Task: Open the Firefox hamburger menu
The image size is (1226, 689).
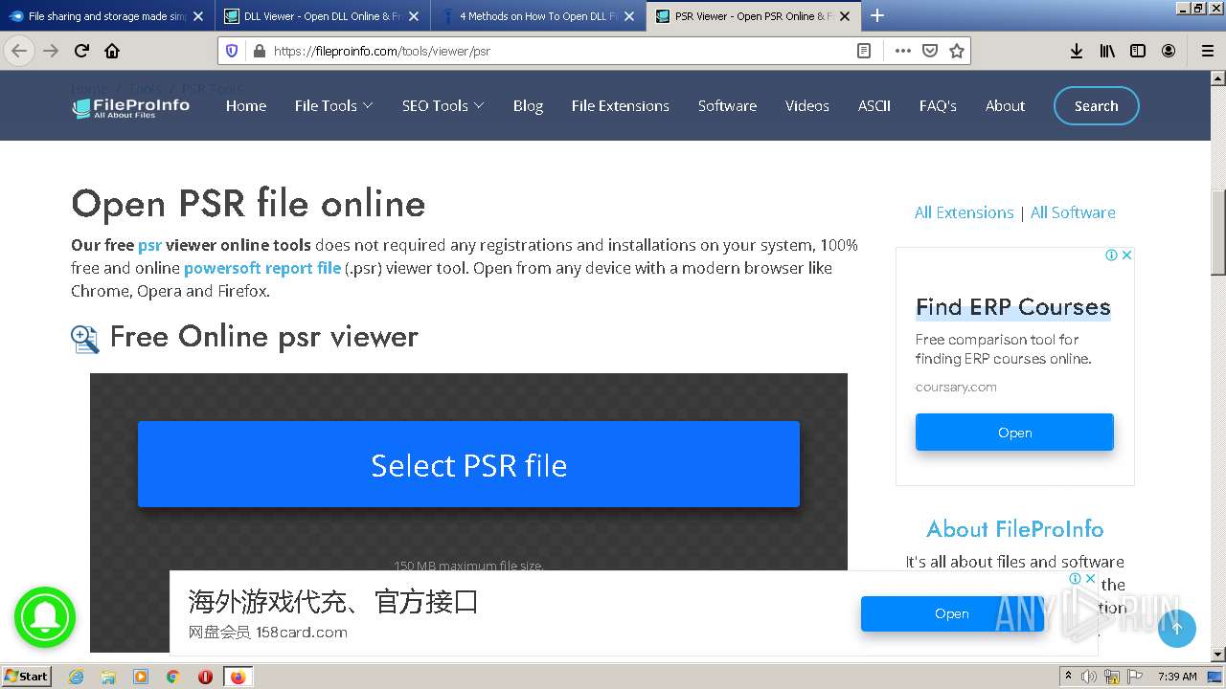Action: click(1208, 51)
